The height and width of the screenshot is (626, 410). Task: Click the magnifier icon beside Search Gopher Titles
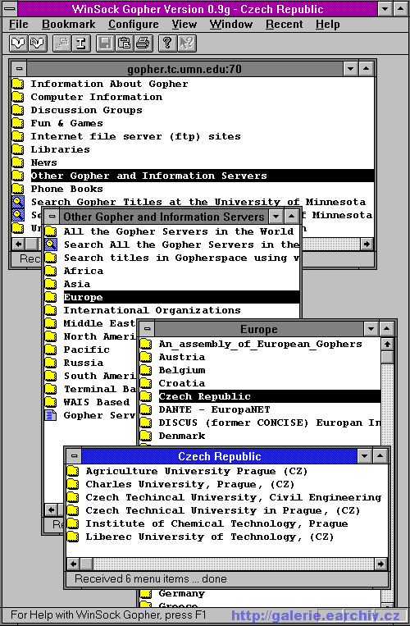18,202
